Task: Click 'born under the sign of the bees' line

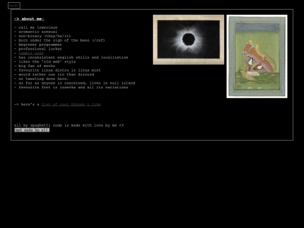Action: [x=60, y=41]
